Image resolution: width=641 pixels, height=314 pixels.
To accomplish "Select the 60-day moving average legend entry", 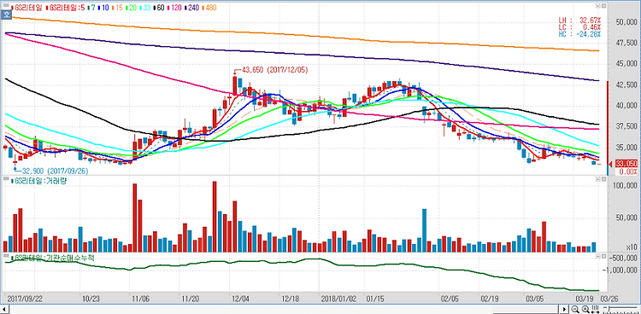I will click(x=159, y=8).
